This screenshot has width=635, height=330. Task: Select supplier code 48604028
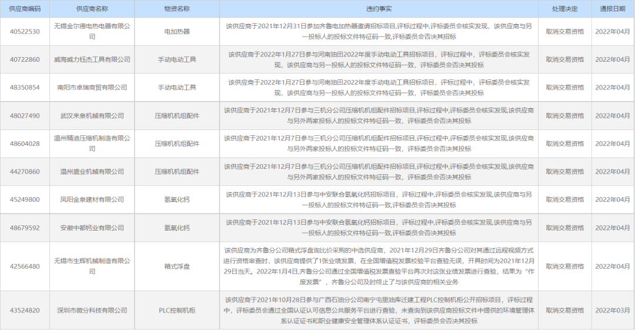pyautogui.click(x=25, y=144)
